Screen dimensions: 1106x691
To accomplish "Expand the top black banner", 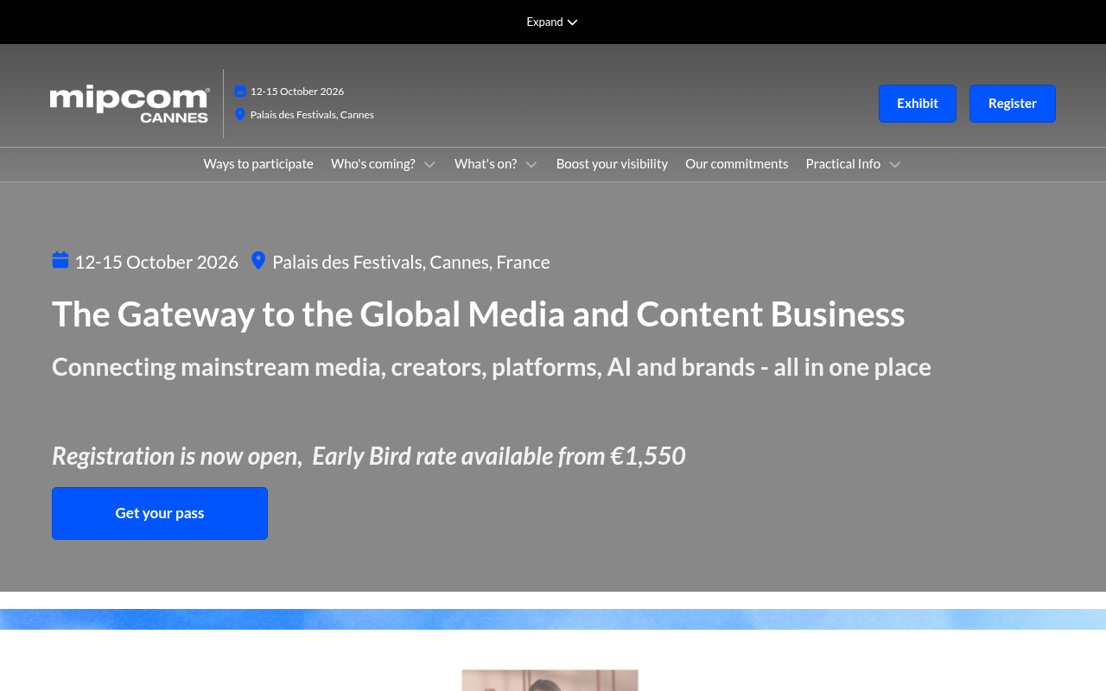I will pyautogui.click(x=552, y=22).
